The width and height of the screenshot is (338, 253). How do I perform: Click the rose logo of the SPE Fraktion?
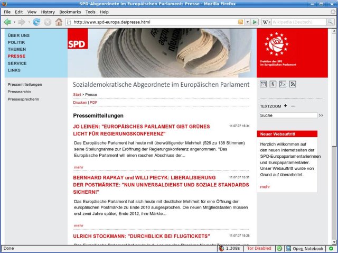point(277,44)
